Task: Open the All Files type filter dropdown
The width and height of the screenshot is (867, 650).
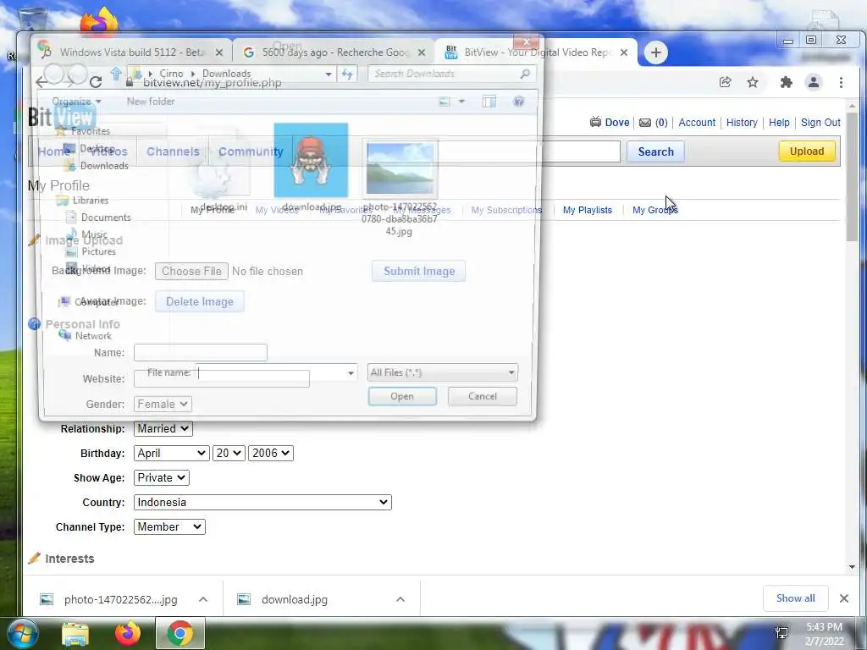Action: click(x=442, y=372)
